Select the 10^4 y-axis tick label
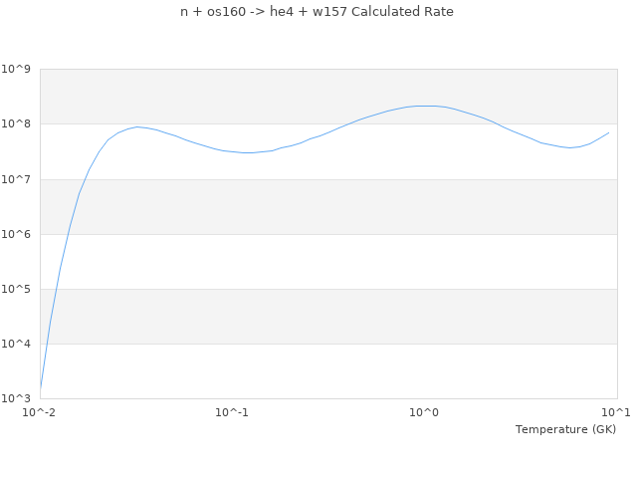This screenshot has height=478, width=637. [x=16, y=345]
